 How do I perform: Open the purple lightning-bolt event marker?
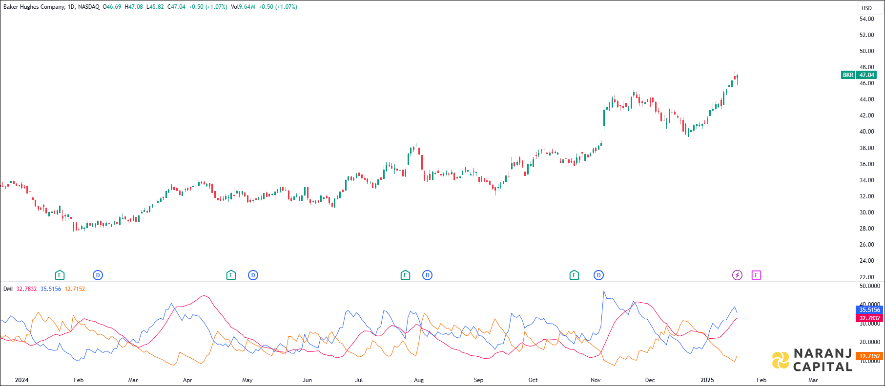click(737, 275)
